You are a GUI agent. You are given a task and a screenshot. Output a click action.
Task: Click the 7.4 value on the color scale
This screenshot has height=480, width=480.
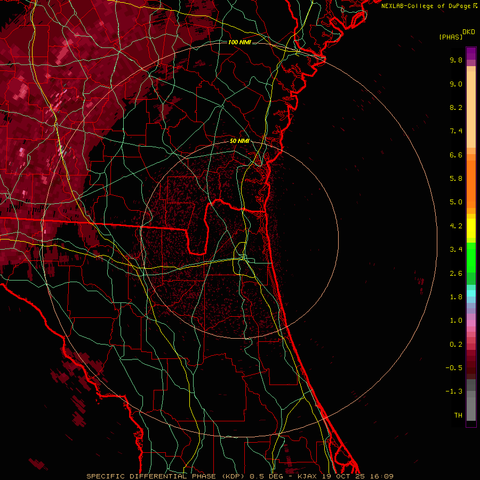click(x=456, y=131)
